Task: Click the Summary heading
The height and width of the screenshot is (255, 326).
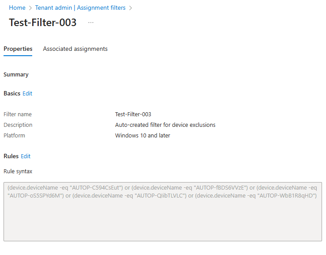Action: pos(16,75)
